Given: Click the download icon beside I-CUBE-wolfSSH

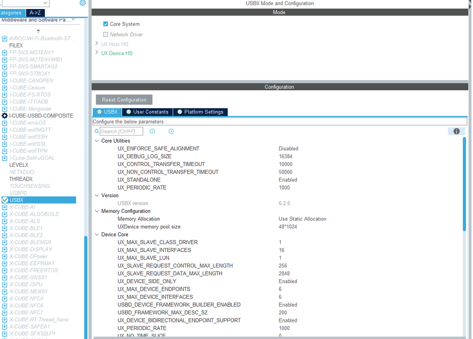Looking at the screenshot, I should click(5, 137).
